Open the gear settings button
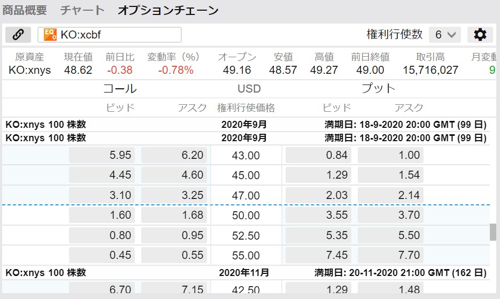The image size is (500, 299). pos(480,34)
